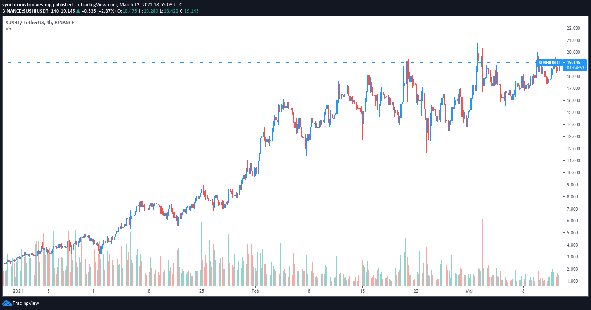This screenshot has width=591, height=310.
Task: Click the tallest red volume bar
Action: [x=482, y=252]
